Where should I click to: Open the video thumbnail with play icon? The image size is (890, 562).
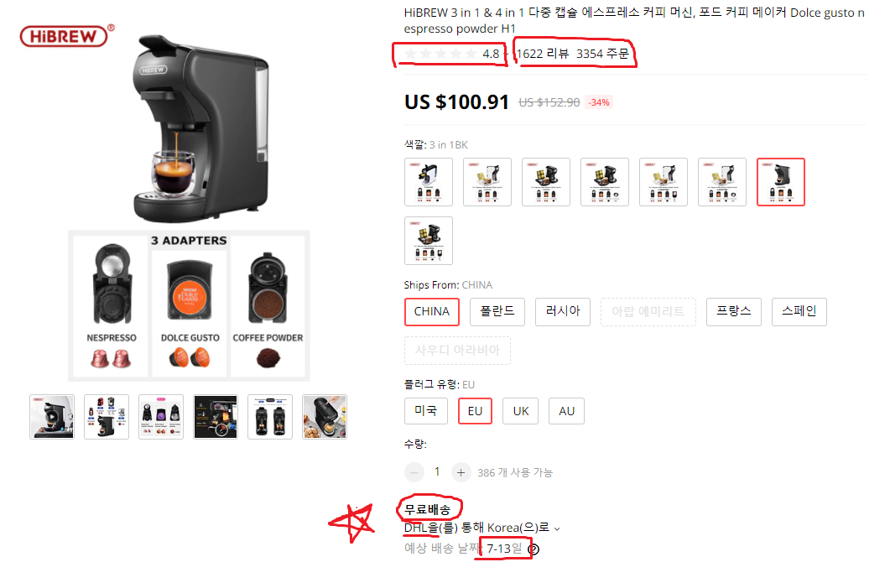click(52, 417)
